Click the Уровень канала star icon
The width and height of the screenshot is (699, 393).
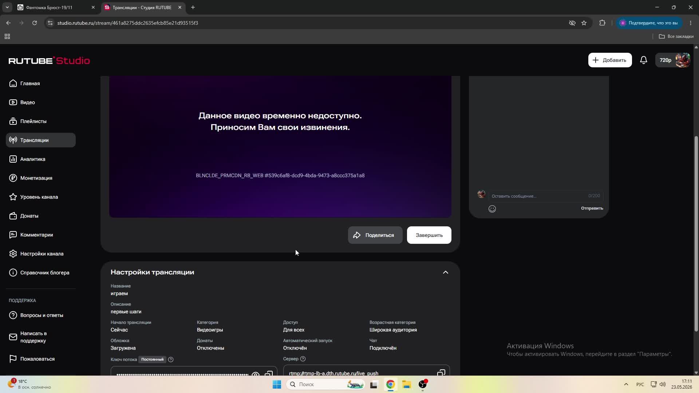coord(13,197)
